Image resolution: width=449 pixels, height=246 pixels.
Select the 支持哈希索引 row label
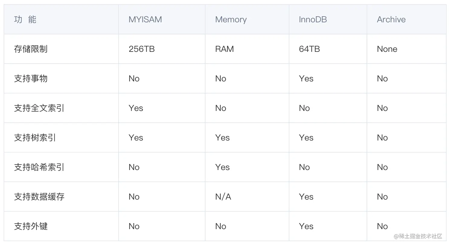[x=39, y=167]
